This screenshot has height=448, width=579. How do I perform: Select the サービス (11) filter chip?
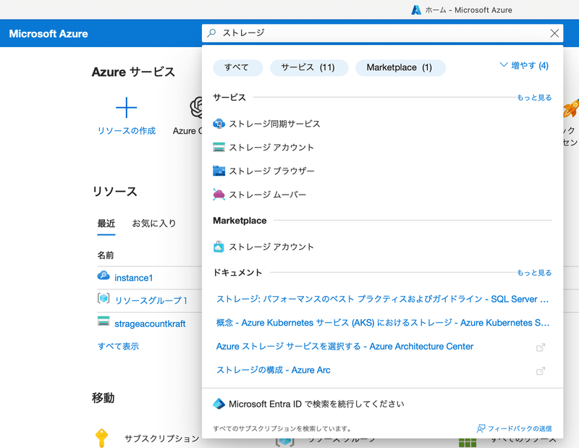coord(309,67)
